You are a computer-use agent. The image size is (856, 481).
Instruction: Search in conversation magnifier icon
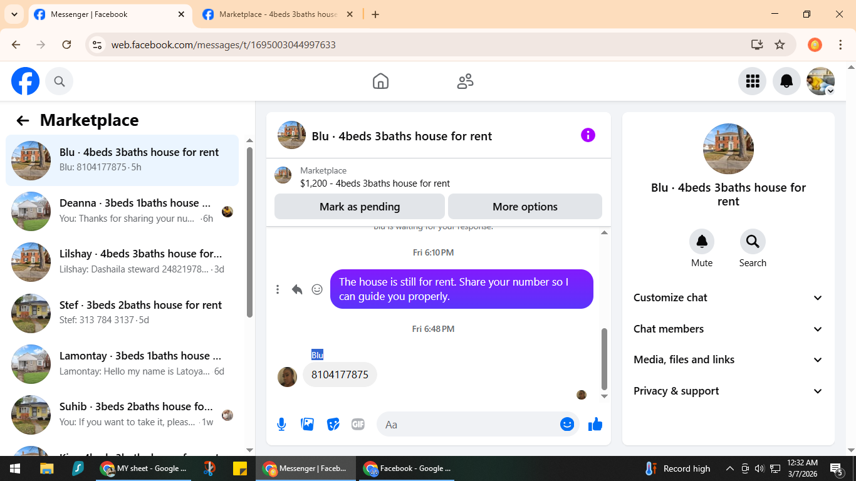pos(753,242)
